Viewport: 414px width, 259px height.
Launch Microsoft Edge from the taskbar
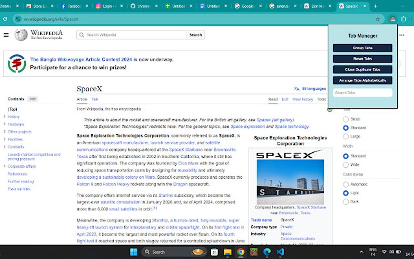point(267,252)
